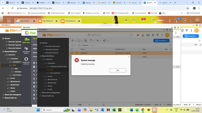
Task: Close the System message dialog with the X
Action: point(129,57)
